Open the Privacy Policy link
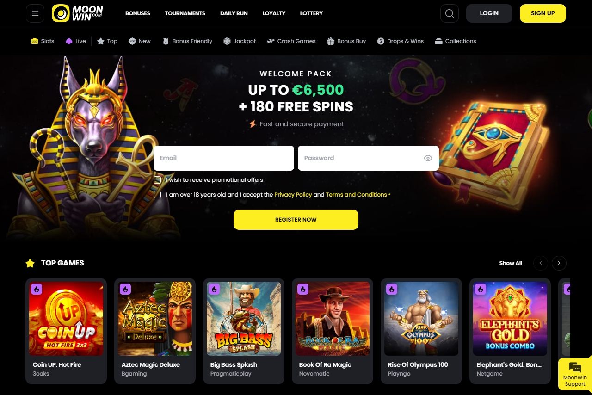The width and height of the screenshot is (592, 395). tap(293, 195)
